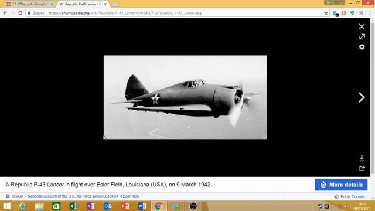This screenshot has height=211, width=375.
Task: Close the Republic P-43 Lancer tab
Action: tap(105, 4)
